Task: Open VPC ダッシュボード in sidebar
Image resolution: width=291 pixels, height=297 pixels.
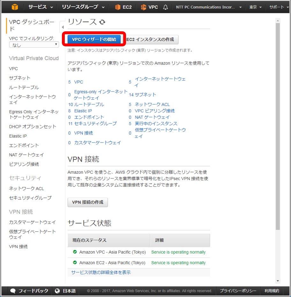Action: [32, 25]
